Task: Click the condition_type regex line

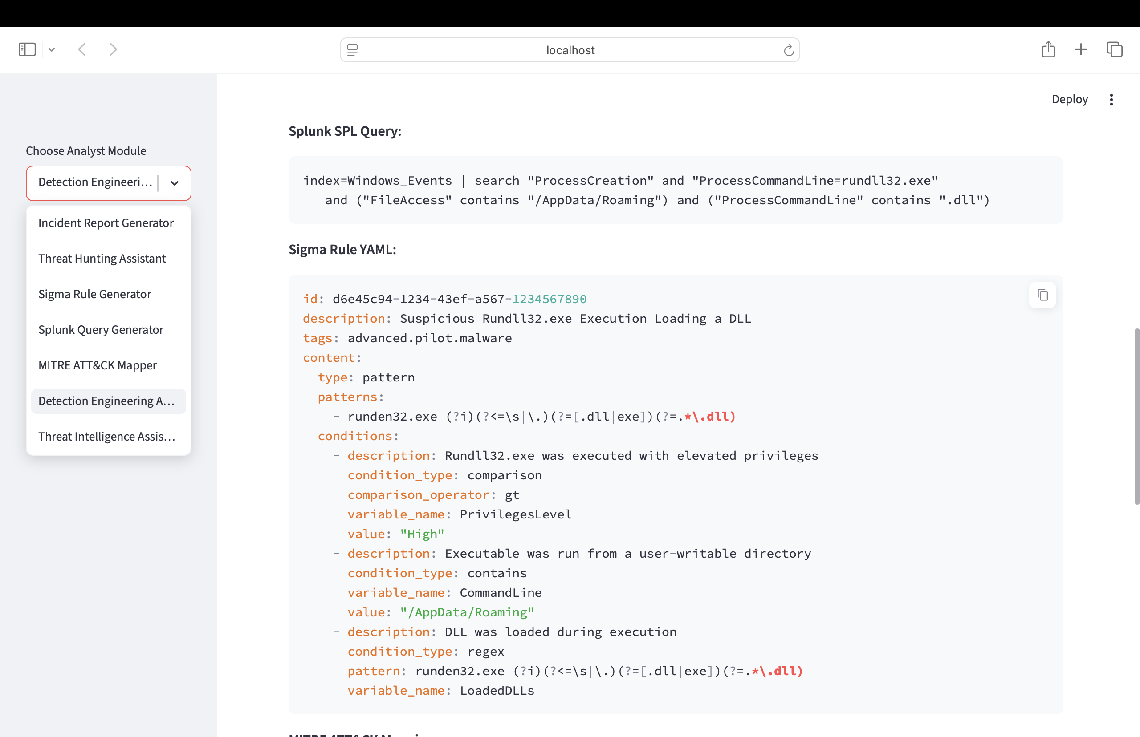Action: pos(426,652)
